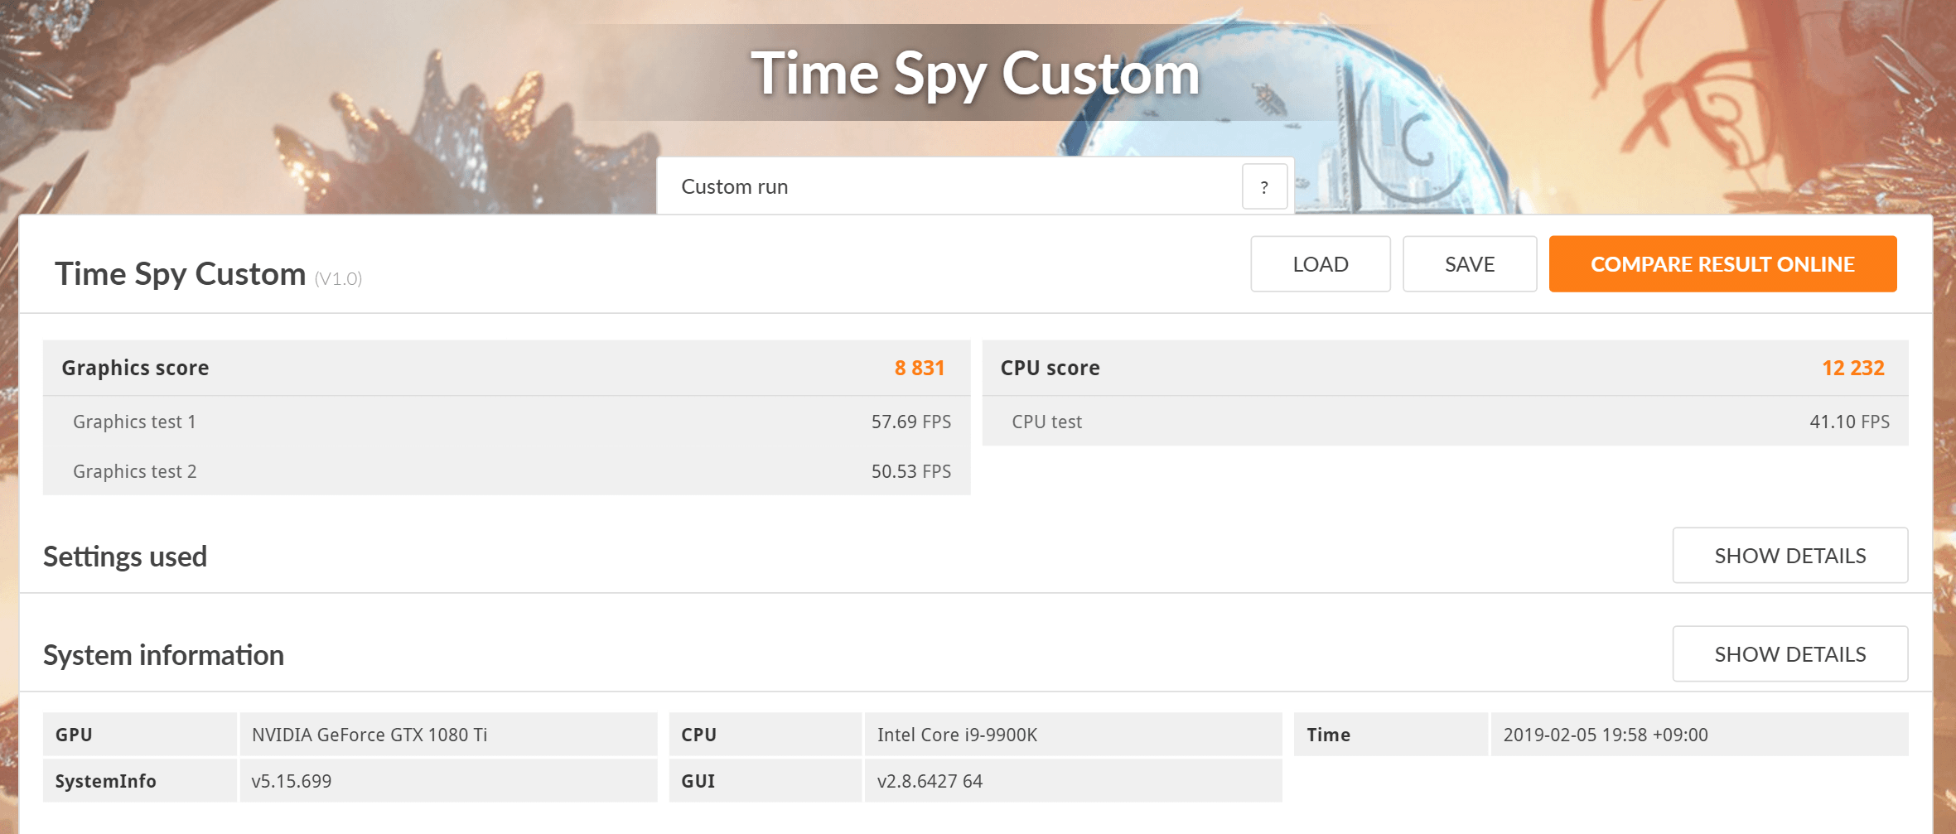Click the NVIDIA GeForce GTX 1080 Ti entry
The height and width of the screenshot is (834, 1956).
(x=369, y=735)
